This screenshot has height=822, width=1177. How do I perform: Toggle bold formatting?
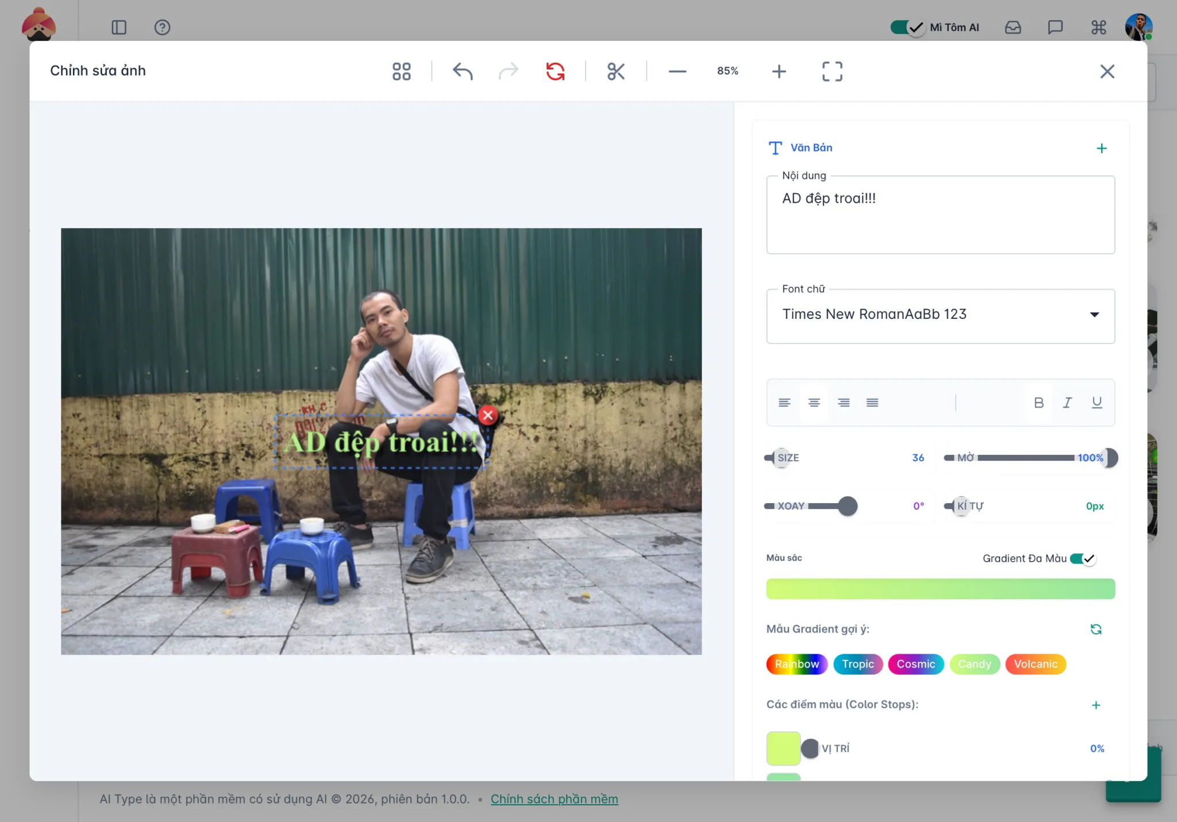[x=1038, y=403]
